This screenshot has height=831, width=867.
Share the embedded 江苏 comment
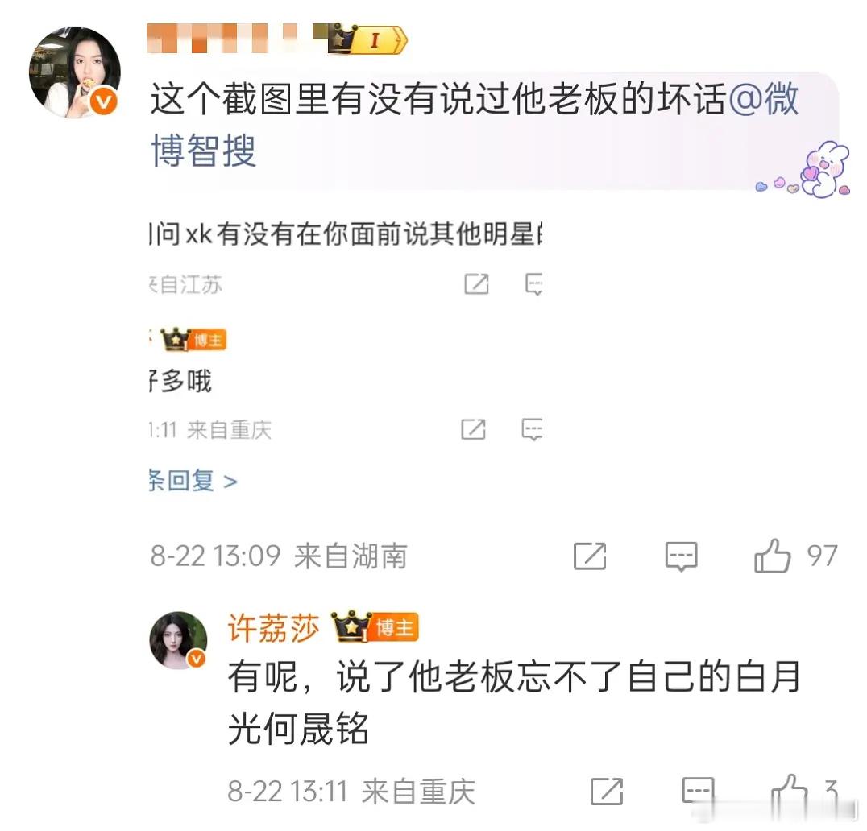point(476,284)
